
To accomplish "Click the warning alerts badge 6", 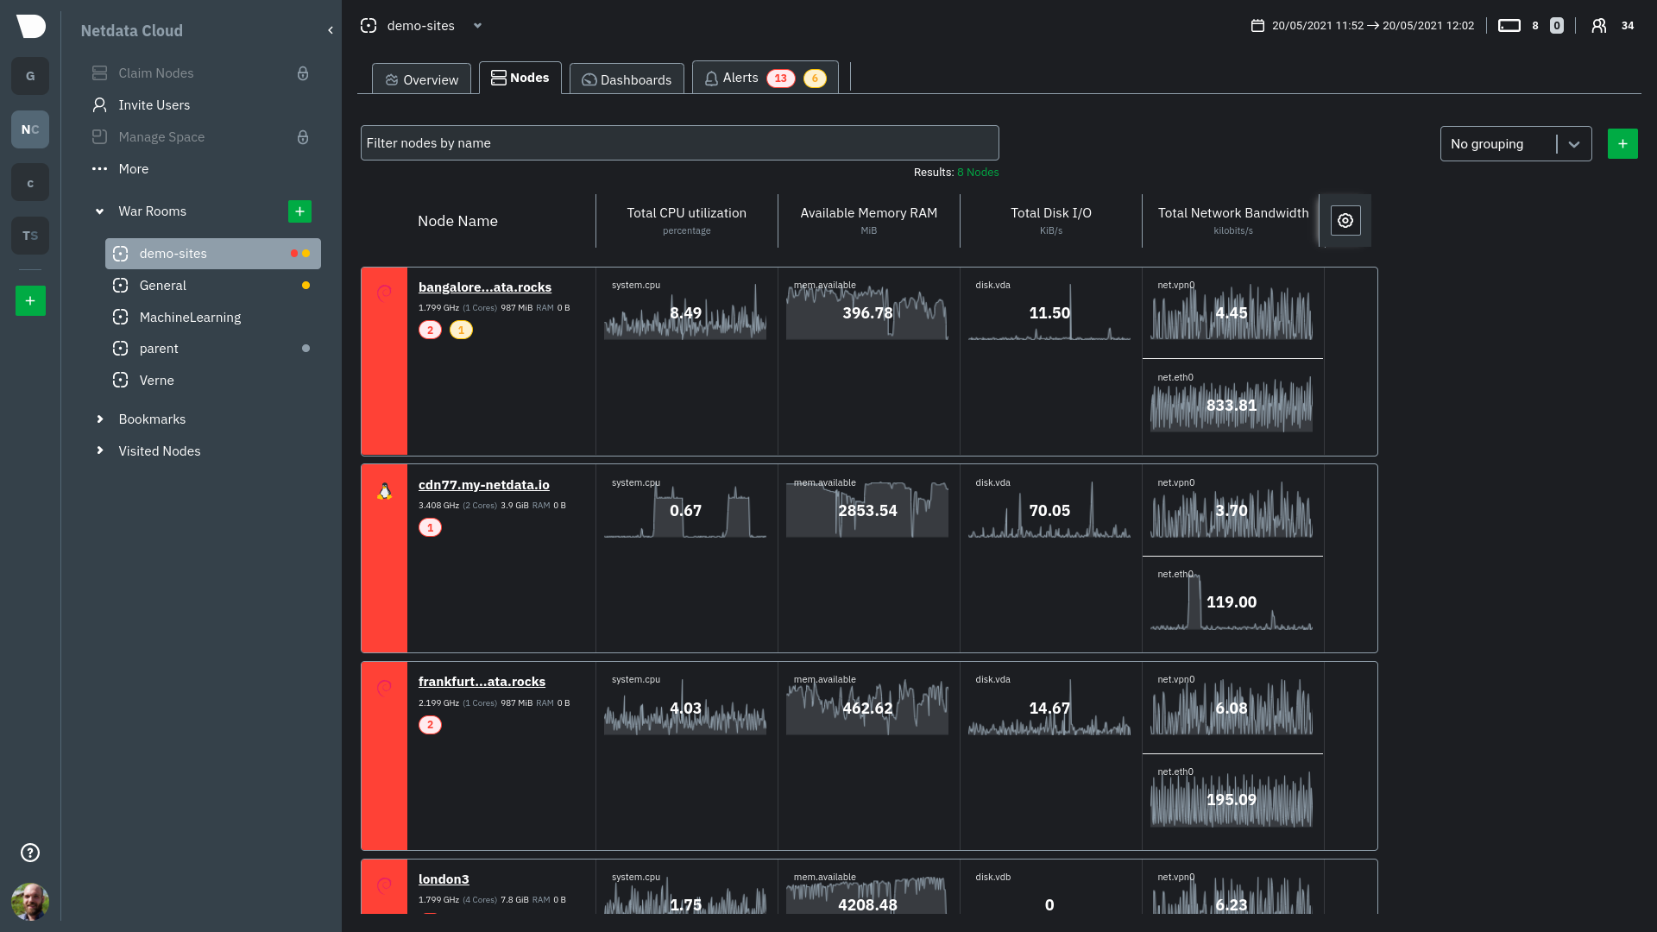I will (x=815, y=79).
